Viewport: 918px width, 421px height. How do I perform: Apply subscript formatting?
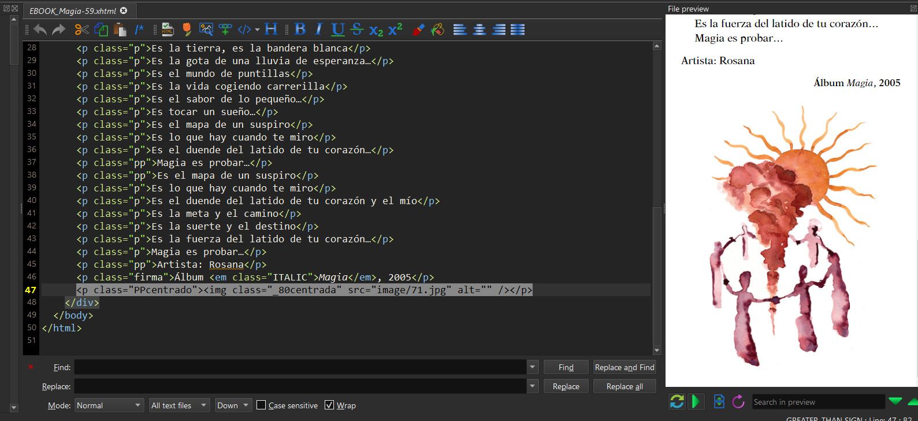tap(376, 30)
